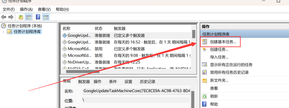Screen dimensions: 289x108
Task: Switch to the 操作 tab
Action: pos(97,82)
